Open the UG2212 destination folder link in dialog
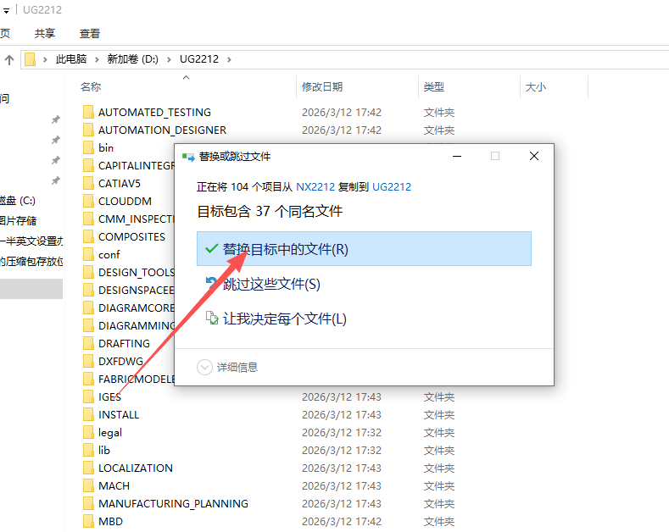Image resolution: width=669 pixels, height=532 pixels. tap(392, 186)
